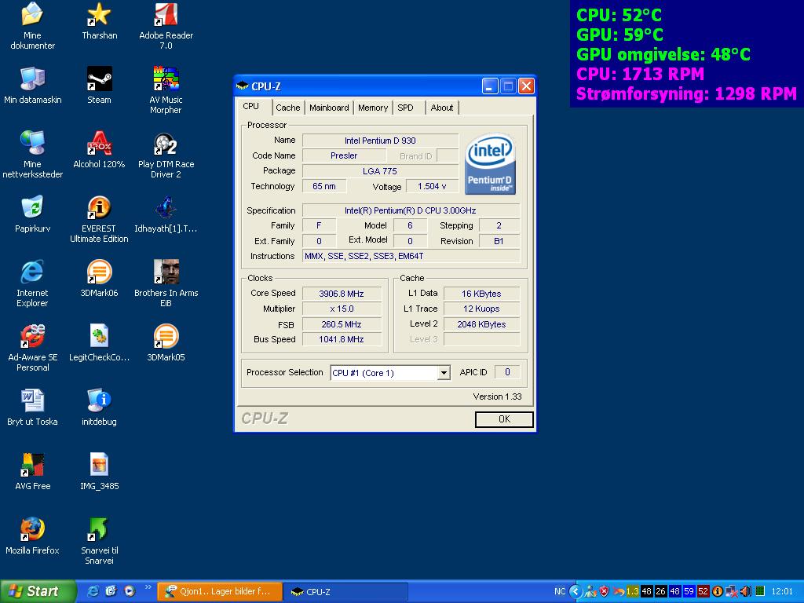Click the Voltage value 1.504 v
This screenshot has height=603, width=804.
point(432,186)
